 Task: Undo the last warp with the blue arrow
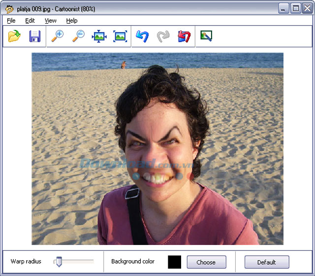pos(142,36)
